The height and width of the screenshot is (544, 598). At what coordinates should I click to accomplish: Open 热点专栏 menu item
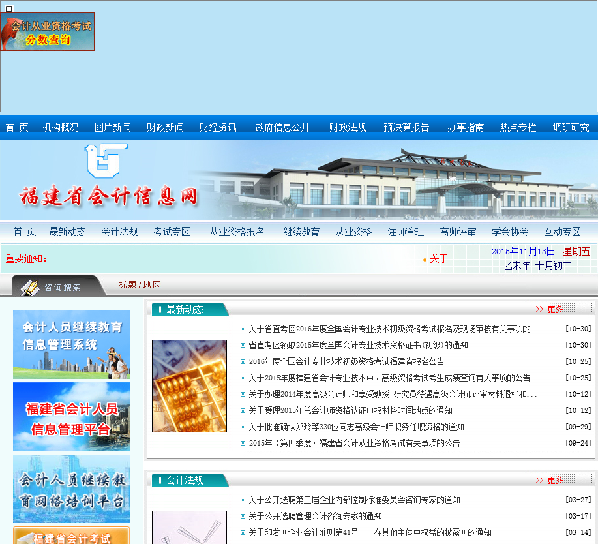(518, 127)
